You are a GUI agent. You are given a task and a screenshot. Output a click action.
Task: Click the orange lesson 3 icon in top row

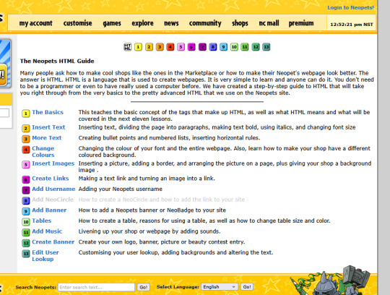tap(160, 47)
